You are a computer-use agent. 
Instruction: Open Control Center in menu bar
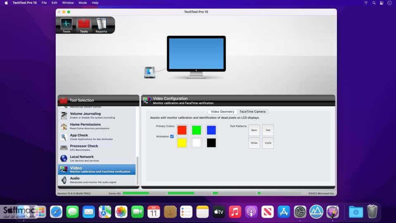point(382,3)
